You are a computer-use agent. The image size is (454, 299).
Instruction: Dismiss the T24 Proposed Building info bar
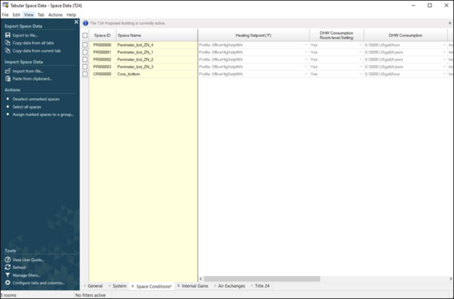coord(450,23)
